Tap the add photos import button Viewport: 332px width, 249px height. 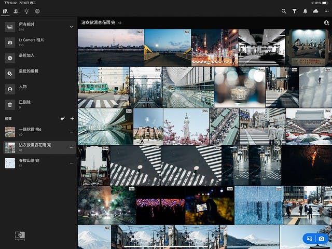[x=310, y=239]
